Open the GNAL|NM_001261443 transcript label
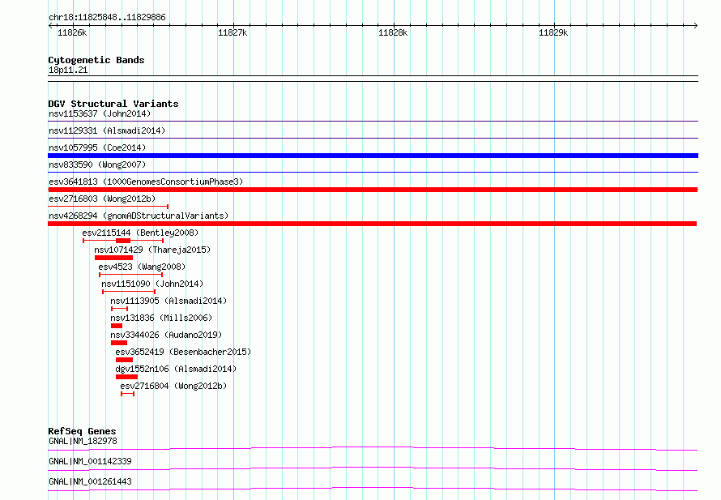 (90, 481)
